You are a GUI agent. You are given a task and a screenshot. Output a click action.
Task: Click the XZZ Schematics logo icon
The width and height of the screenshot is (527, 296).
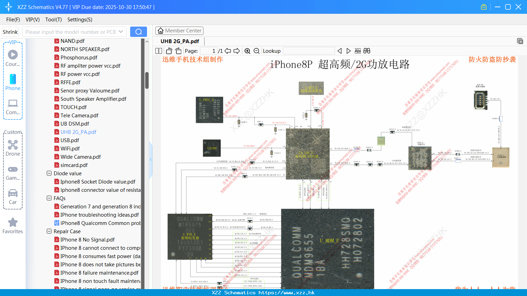point(9,7)
